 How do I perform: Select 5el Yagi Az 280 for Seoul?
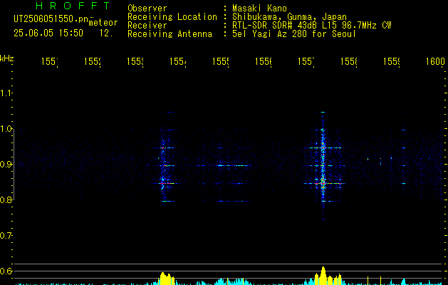[294, 34]
